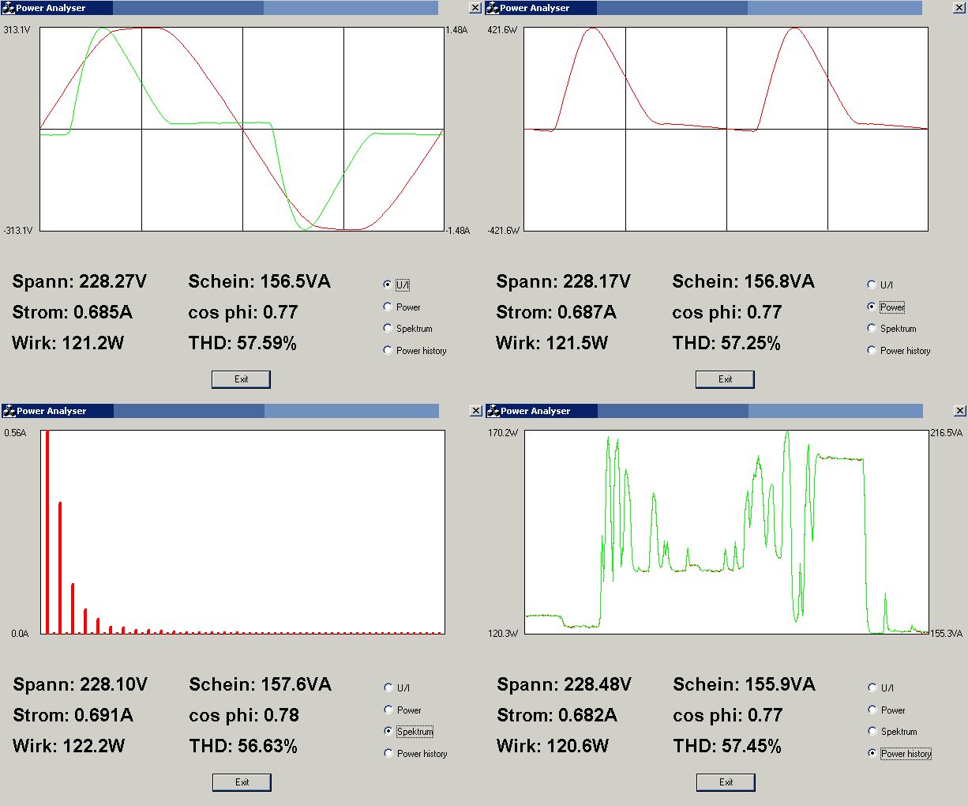The height and width of the screenshot is (806, 968).
Task: Click the '421.6W' axis label
Action: (502, 30)
